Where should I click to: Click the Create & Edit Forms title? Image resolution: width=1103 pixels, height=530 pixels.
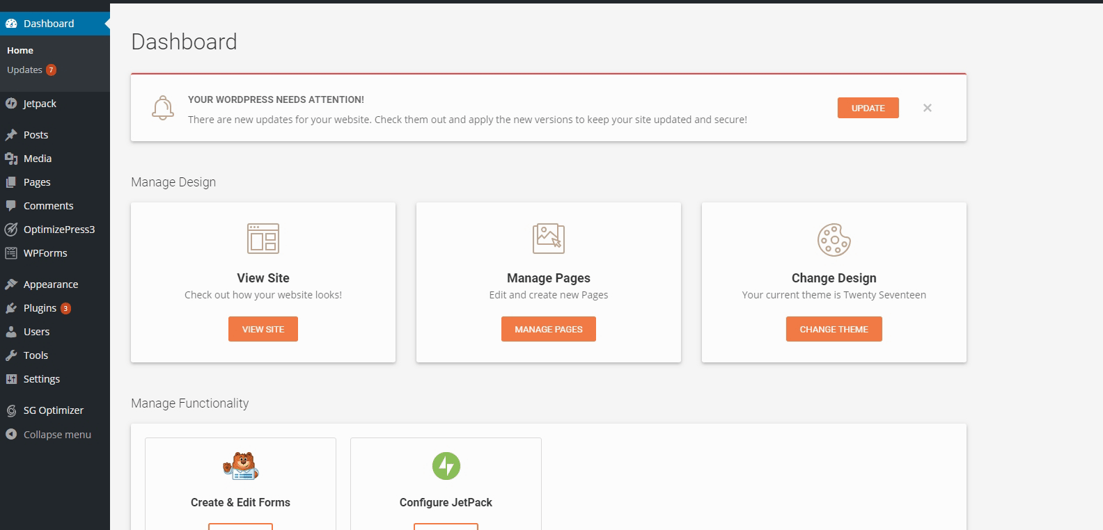click(x=240, y=502)
